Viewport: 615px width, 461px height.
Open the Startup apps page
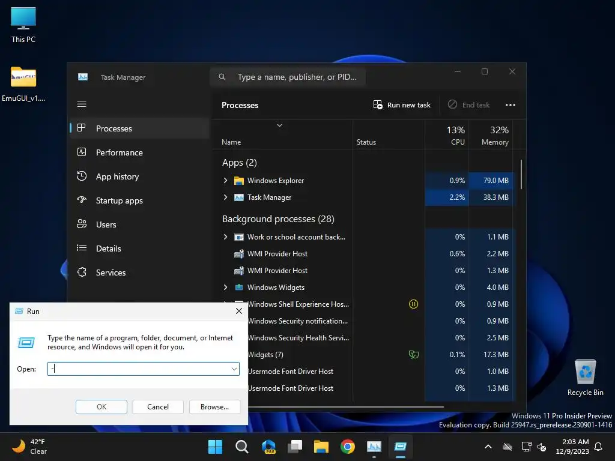[139, 200]
